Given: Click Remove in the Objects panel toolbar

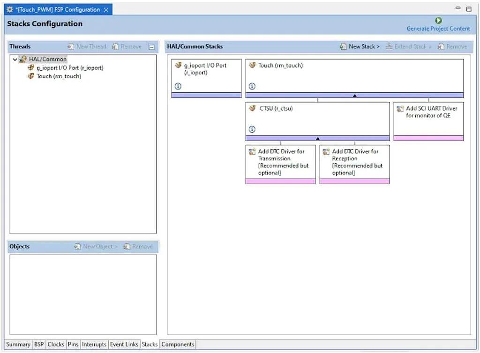Looking at the screenshot, I should pos(138,246).
